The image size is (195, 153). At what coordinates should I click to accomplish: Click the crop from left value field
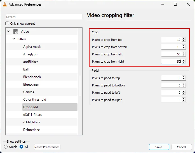(171, 54)
